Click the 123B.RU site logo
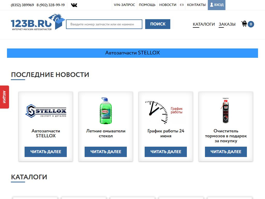Screen dimensions: 265x199 point(38,22)
